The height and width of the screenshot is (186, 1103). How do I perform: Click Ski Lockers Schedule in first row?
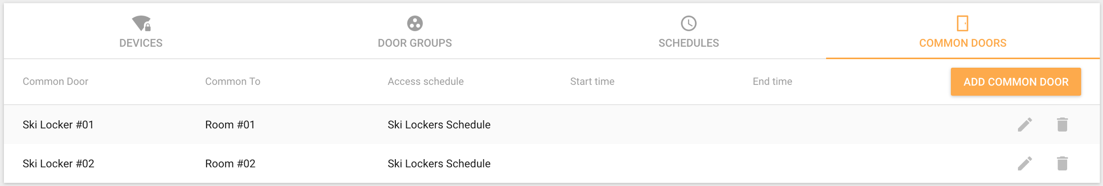tap(439, 124)
